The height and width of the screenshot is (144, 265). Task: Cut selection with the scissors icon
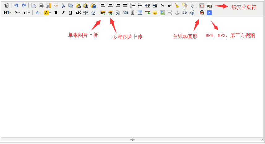(63, 6)
